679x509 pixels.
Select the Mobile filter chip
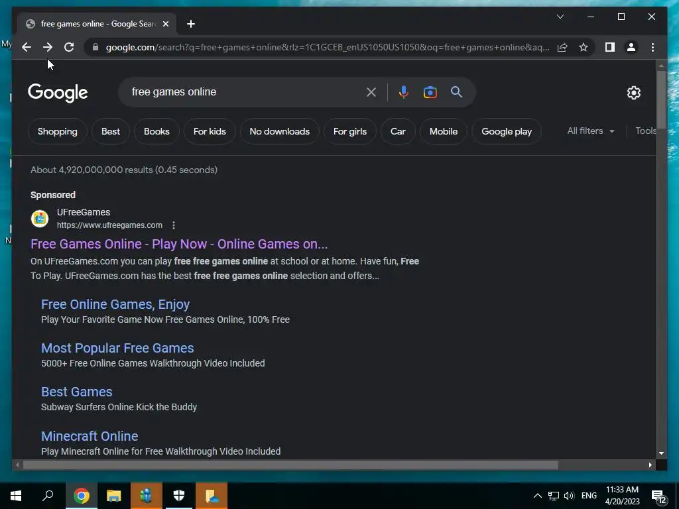444,131
